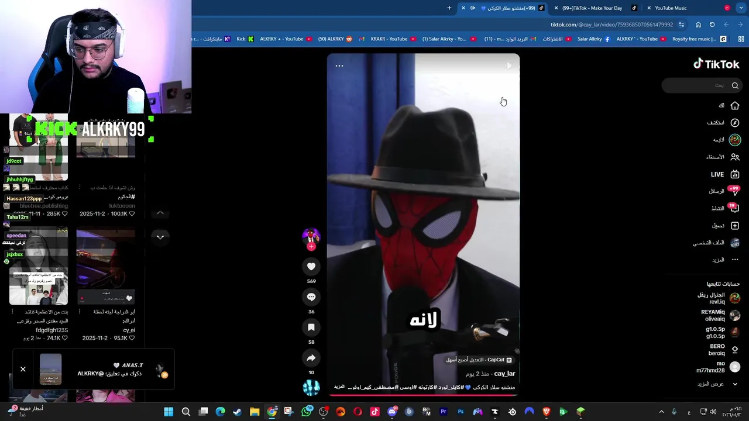Screen dimensions: 749x421
Task: Open Windows taskbar search
Action: coord(186,412)
